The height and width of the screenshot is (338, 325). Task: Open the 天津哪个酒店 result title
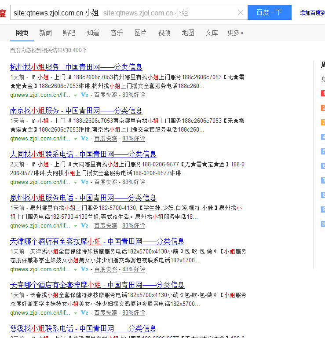pyautogui.click(x=97, y=241)
